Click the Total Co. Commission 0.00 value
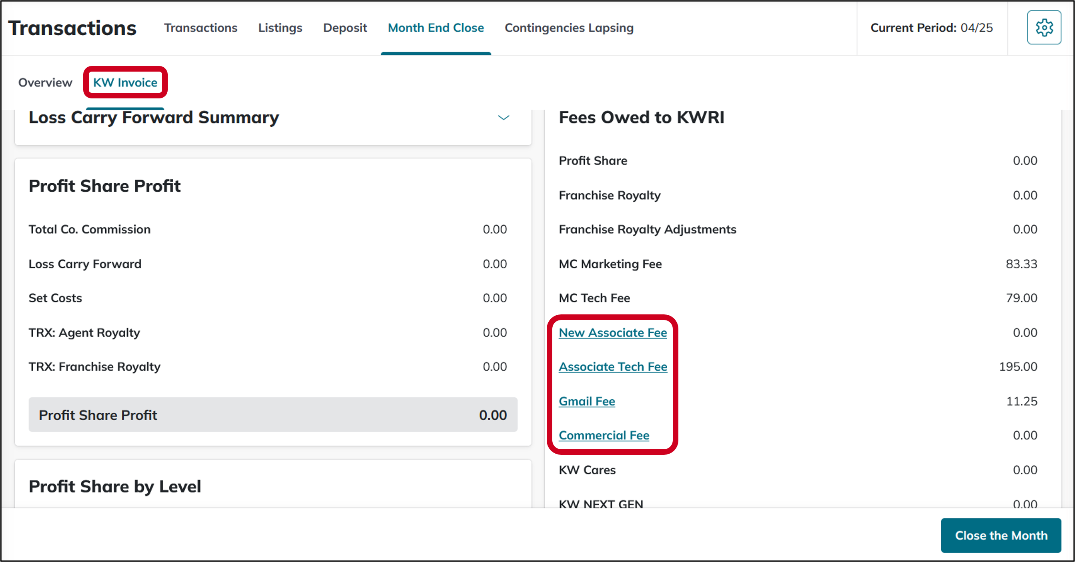The height and width of the screenshot is (562, 1075). coord(495,230)
